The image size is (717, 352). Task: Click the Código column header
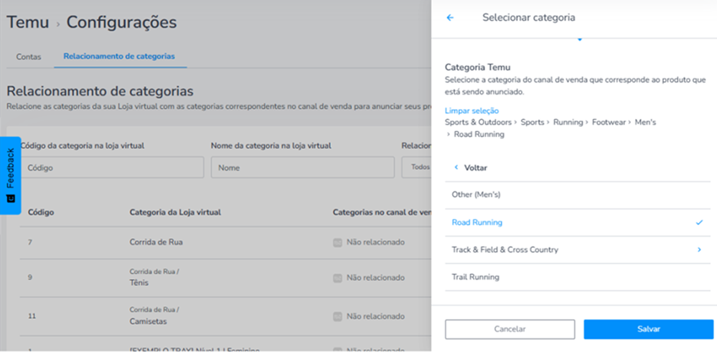click(x=41, y=212)
